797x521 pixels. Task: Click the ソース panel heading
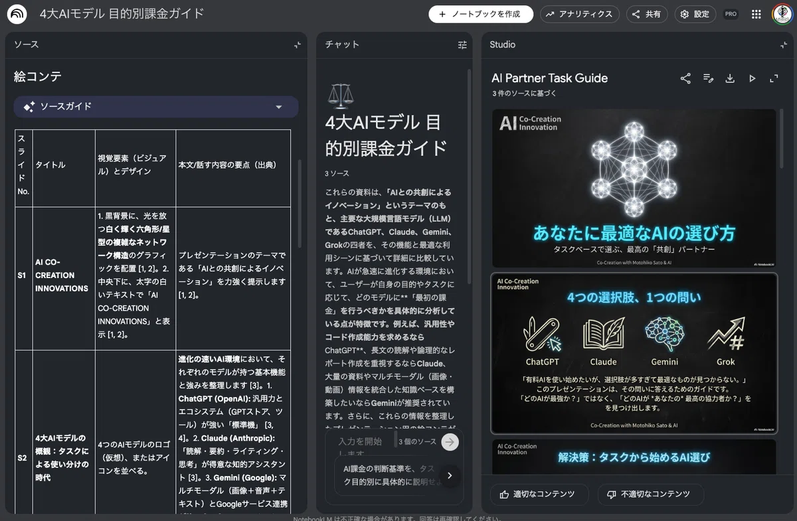pos(27,44)
